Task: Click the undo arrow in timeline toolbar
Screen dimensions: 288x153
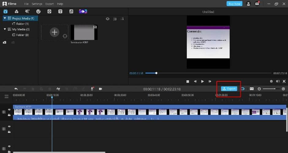Action: [16, 89]
